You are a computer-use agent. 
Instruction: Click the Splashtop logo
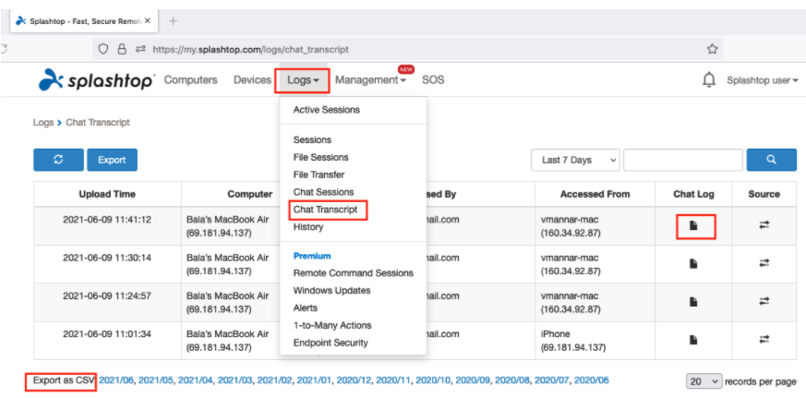(97, 80)
